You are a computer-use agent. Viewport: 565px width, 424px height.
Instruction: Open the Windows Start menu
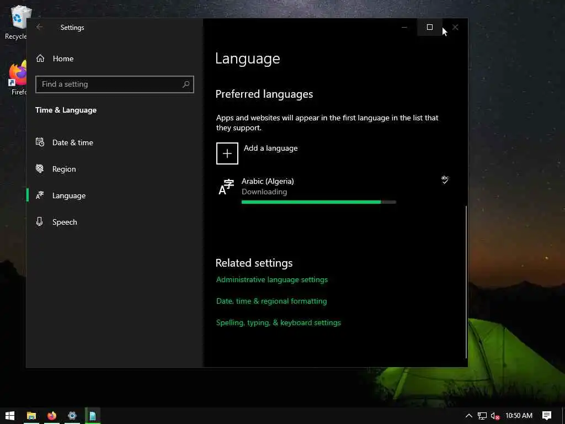click(x=10, y=416)
